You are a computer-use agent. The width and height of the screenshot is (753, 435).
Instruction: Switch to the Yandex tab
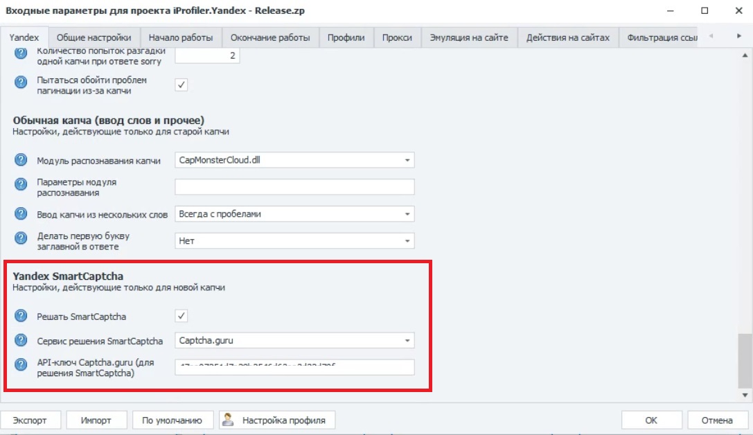[x=24, y=37]
